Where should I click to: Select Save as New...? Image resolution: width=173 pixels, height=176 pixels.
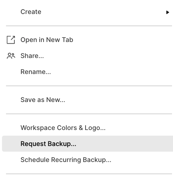[x=87, y=100]
